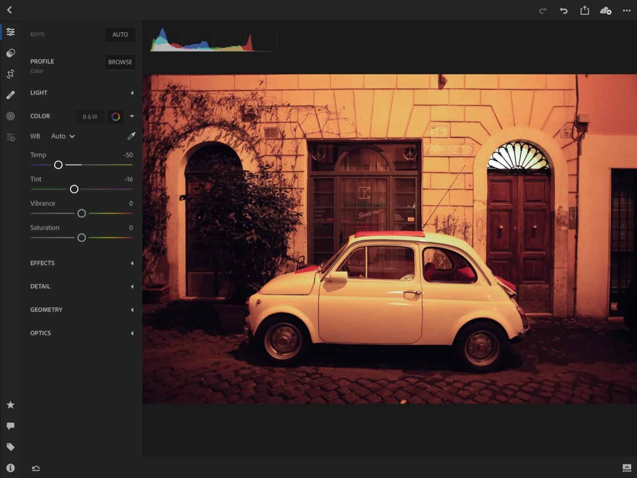637x478 pixels.
Task: Open the Crop and rotate tool
Action: pyautogui.click(x=11, y=74)
